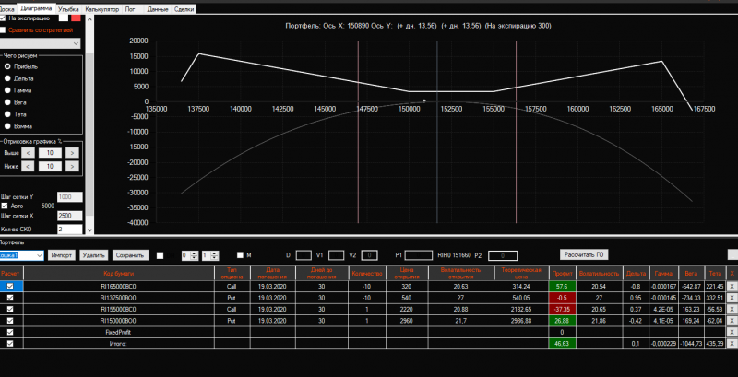Decrease the Ниже percentage with the left arrow

pos(29,167)
